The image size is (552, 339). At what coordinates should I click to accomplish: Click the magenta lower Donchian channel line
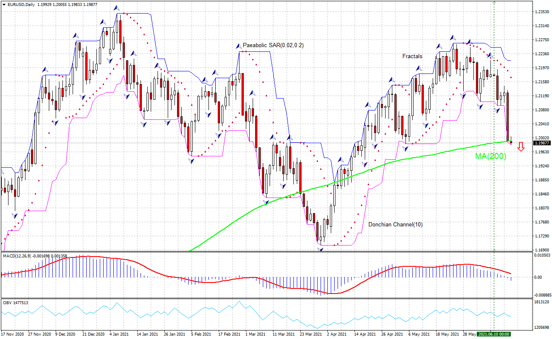pyautogui.click(x=340, y=244)
